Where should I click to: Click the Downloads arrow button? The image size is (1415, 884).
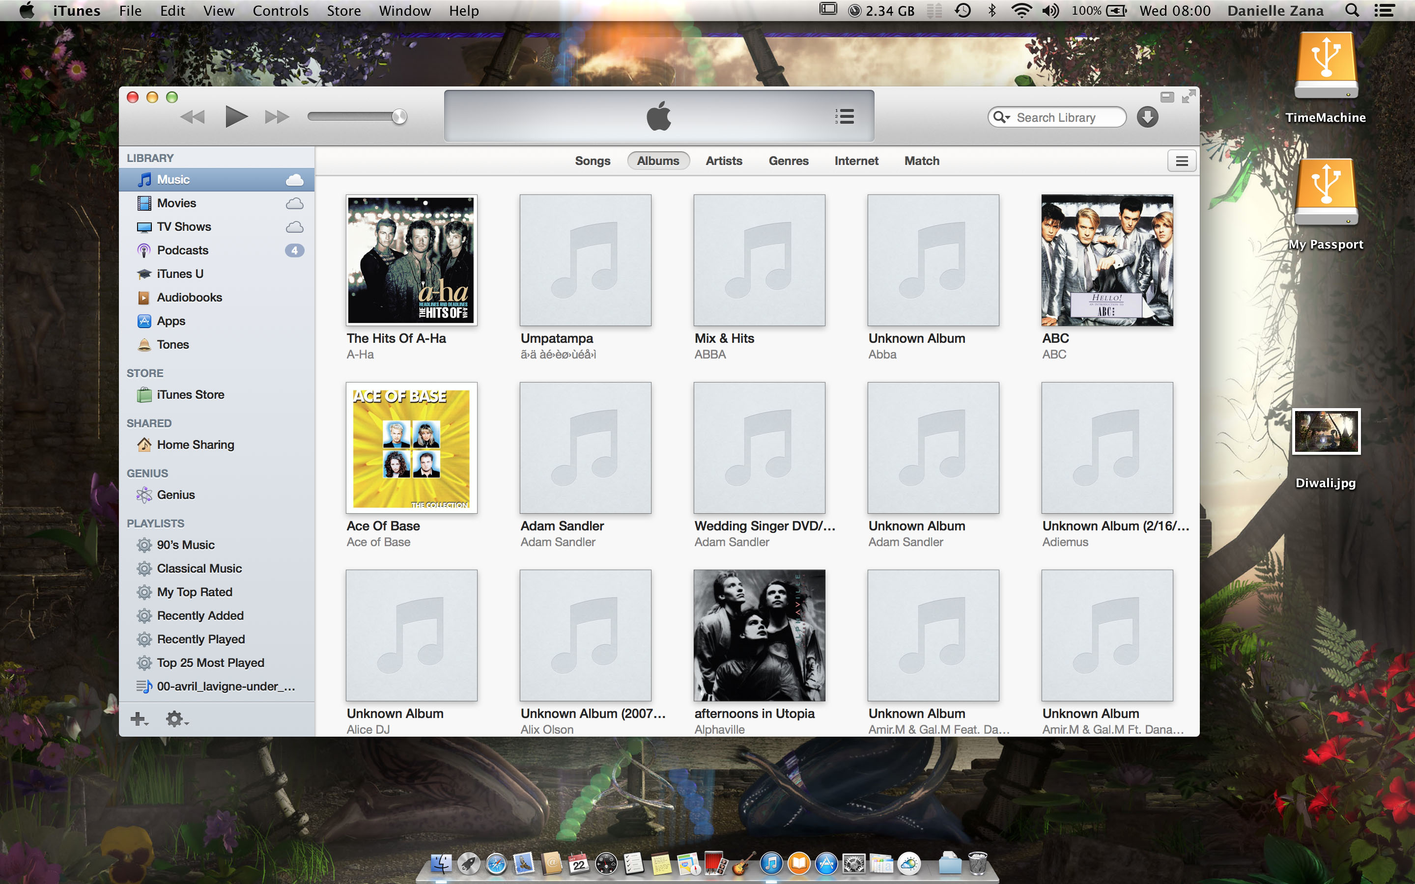tap(1147, 117)
